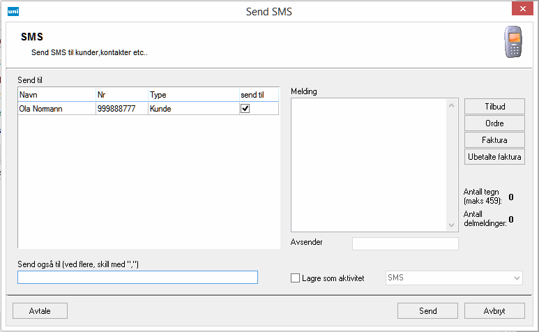Click the Send button
The height and width of the screenshot is (332, 539).
(427, 311)
